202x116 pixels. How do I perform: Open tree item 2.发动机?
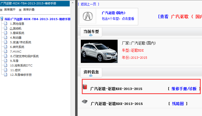[16, 28]
